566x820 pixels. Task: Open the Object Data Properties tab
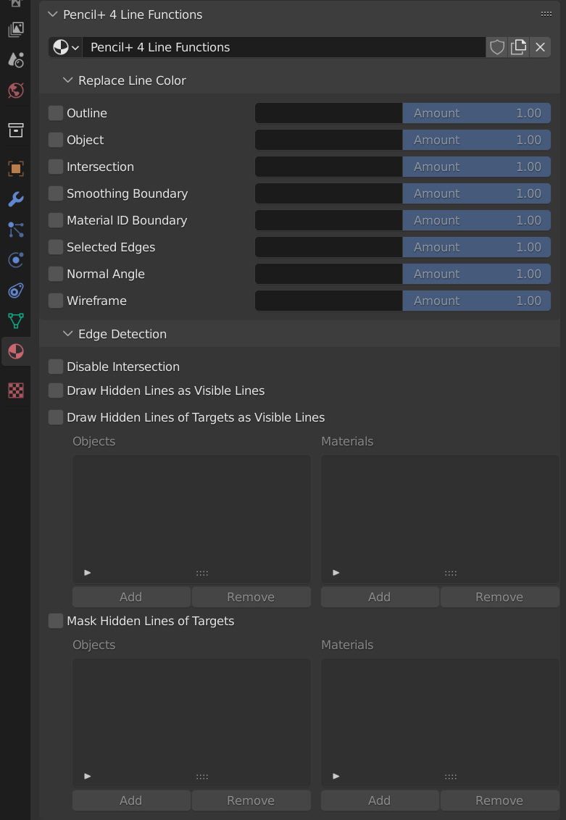[16, 321]
